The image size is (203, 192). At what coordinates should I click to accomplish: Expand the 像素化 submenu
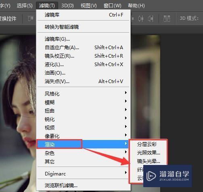[x=84, y=136]
